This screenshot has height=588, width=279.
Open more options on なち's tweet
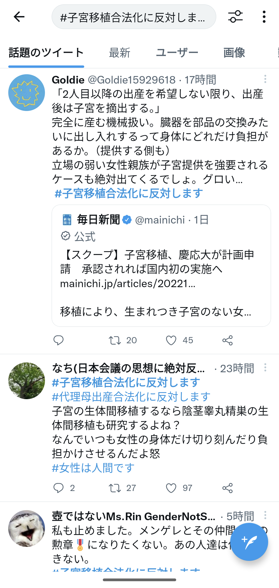(x=265, y=368)
